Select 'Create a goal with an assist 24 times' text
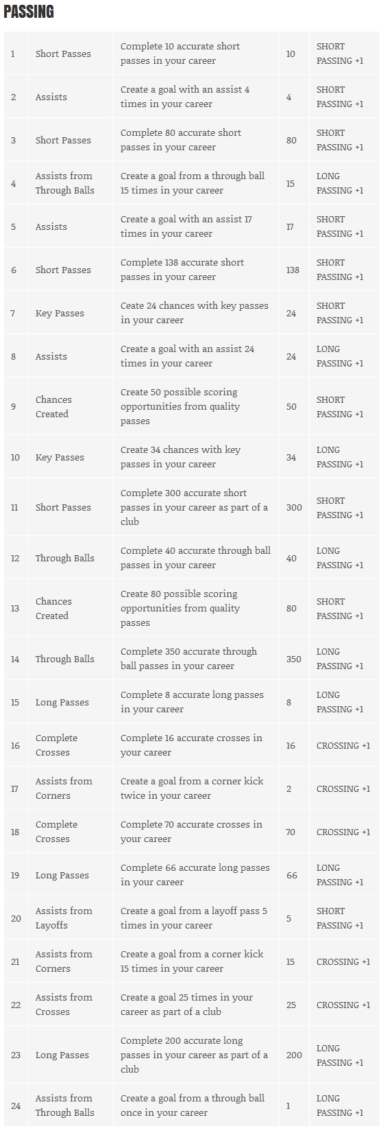The image size is (383, 1133). 187,356
